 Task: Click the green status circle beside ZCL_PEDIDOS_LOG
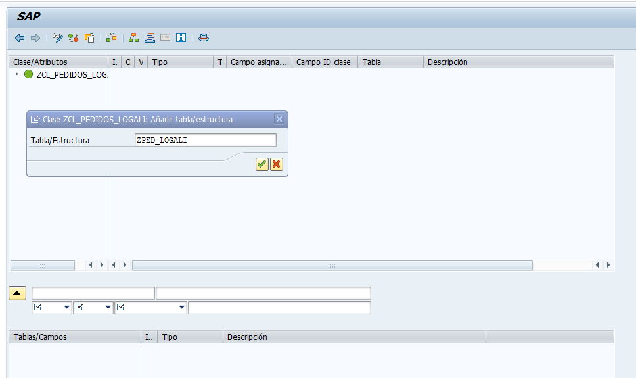(28, 74)
